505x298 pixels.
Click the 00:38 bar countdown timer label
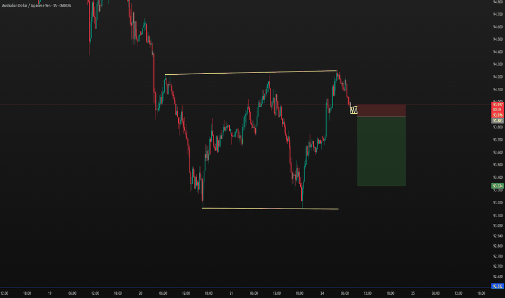tap(497, 109)
